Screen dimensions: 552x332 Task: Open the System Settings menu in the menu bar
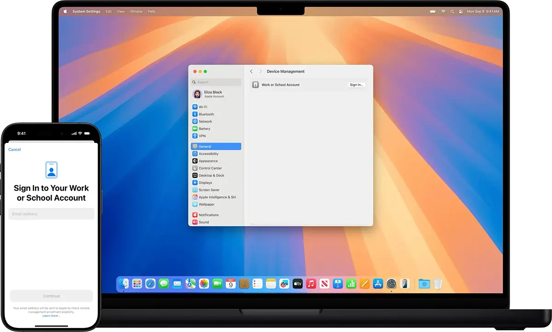86,11
